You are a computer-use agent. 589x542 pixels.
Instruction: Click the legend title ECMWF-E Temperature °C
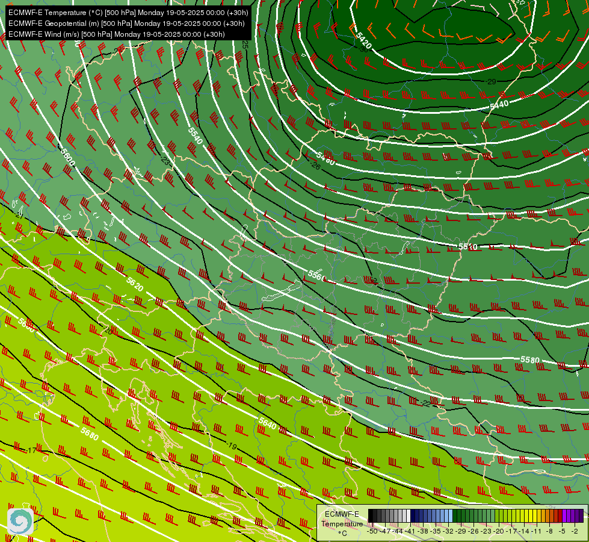(342, 523)
